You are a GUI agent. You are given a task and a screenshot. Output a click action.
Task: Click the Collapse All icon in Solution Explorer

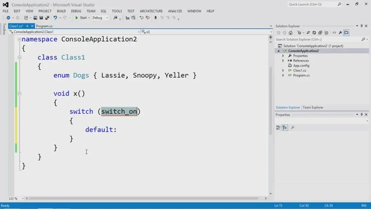[x=320, y=33]
